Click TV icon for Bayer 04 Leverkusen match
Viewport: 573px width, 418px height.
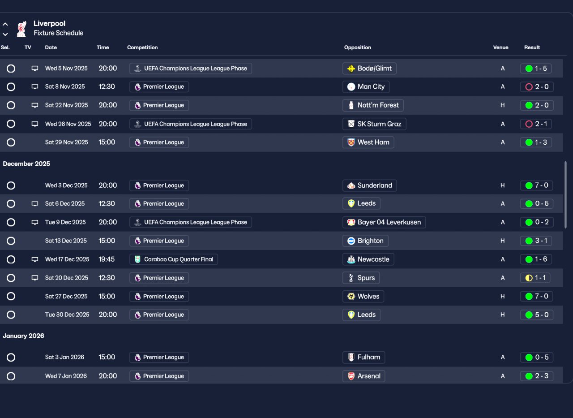pos(35,222)
